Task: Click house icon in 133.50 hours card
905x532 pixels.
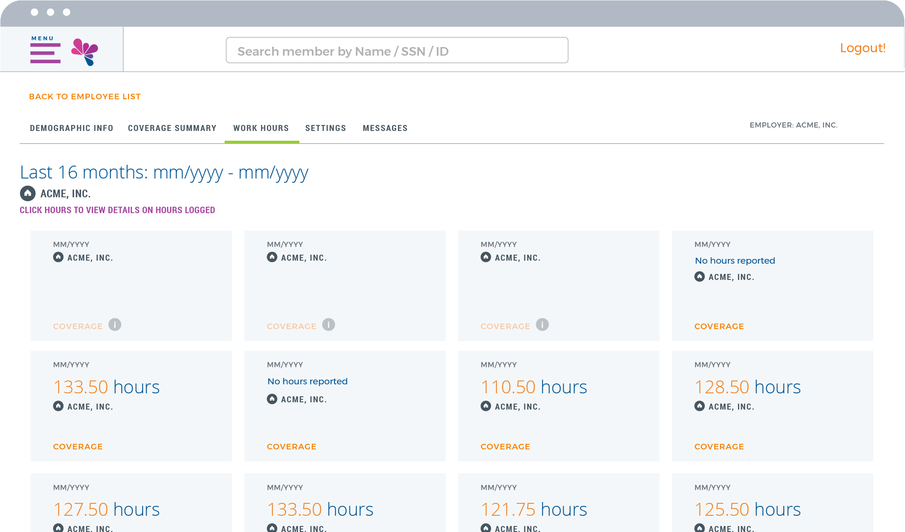Action: (58, 406)
